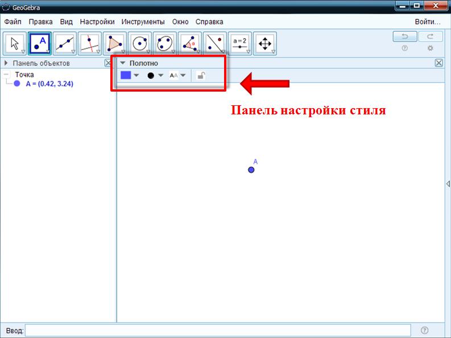Select the New Point tool
This screenshot has height=338, width=451.
pyautogui.click(x=40, y=43)
